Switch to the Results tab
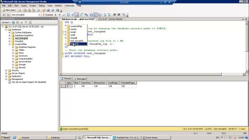Screen dimensions: 249x140 (x=66, y=79)
